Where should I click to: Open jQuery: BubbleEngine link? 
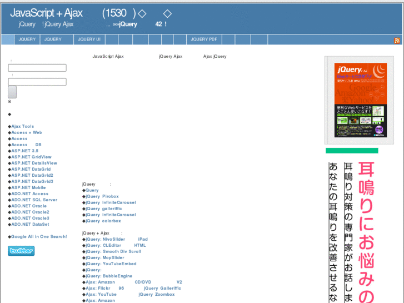coord(109,276)
